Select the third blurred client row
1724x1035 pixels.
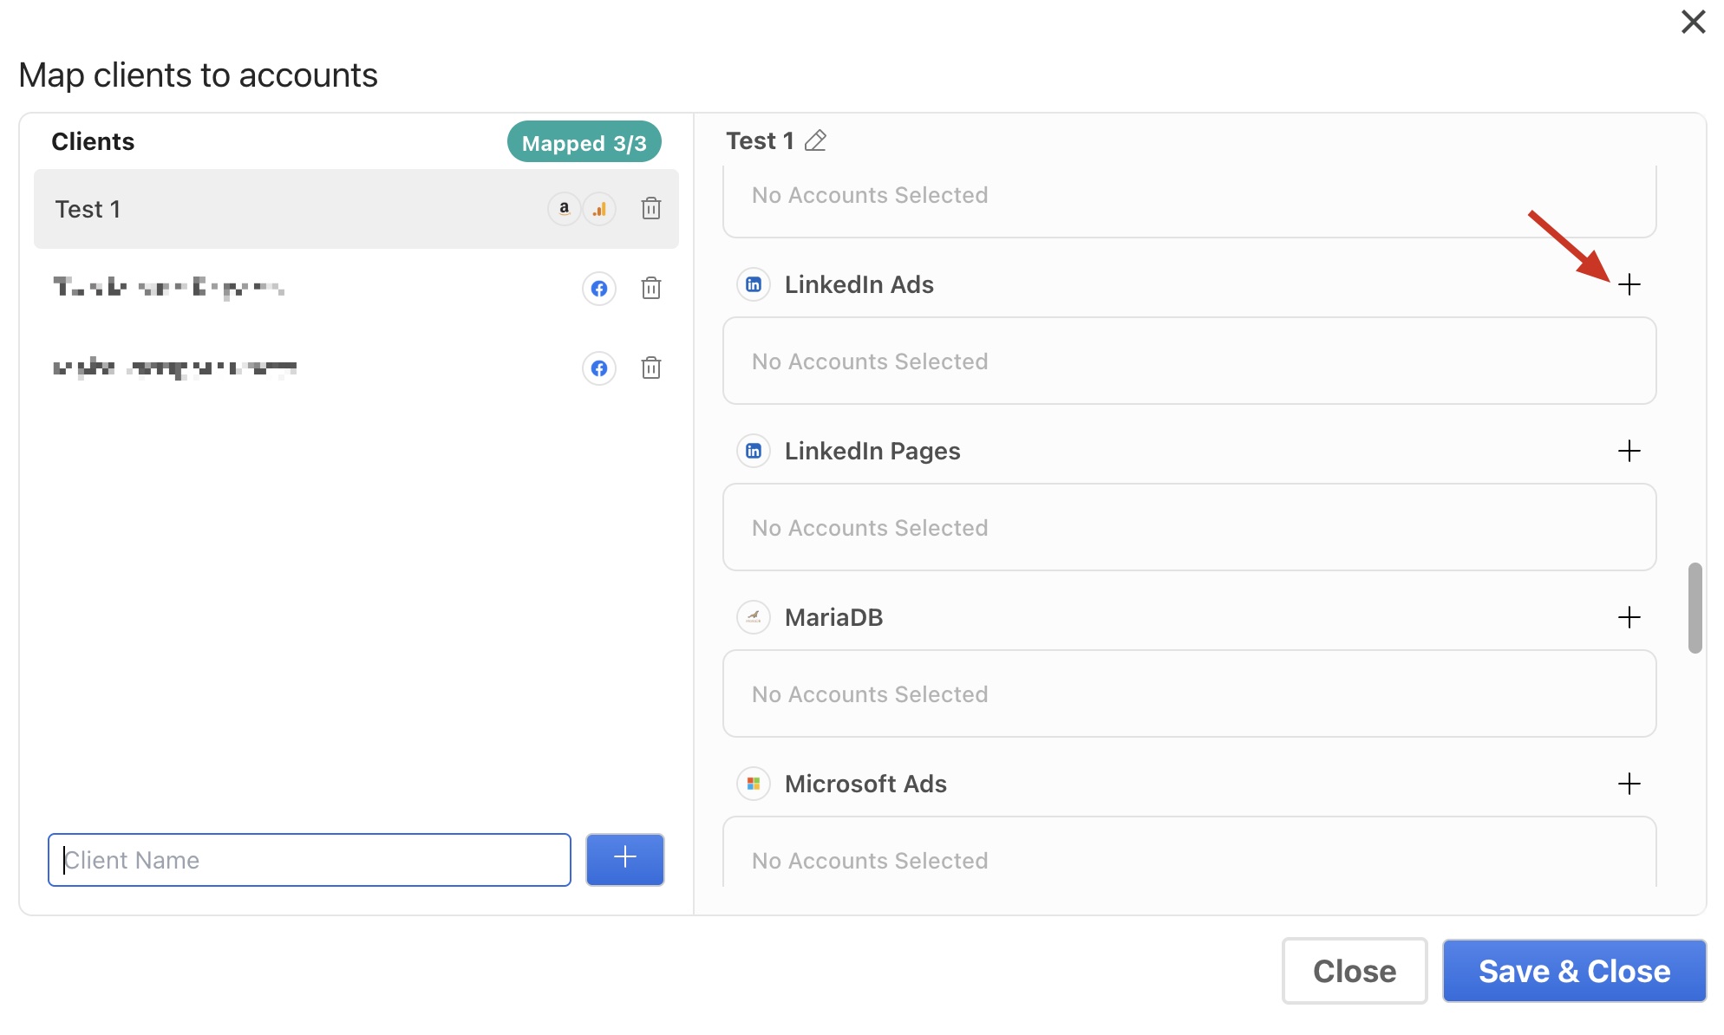[x=356, y=368]
